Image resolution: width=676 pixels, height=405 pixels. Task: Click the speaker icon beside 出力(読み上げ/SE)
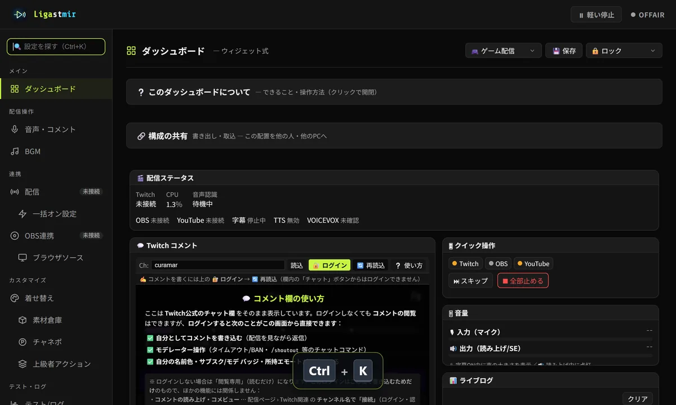click(x=453, y=349)
